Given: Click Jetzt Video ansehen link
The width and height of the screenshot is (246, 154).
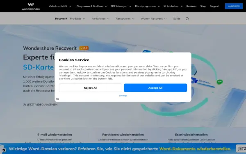Looking at the screenshot, I should (x=42, y=105).
